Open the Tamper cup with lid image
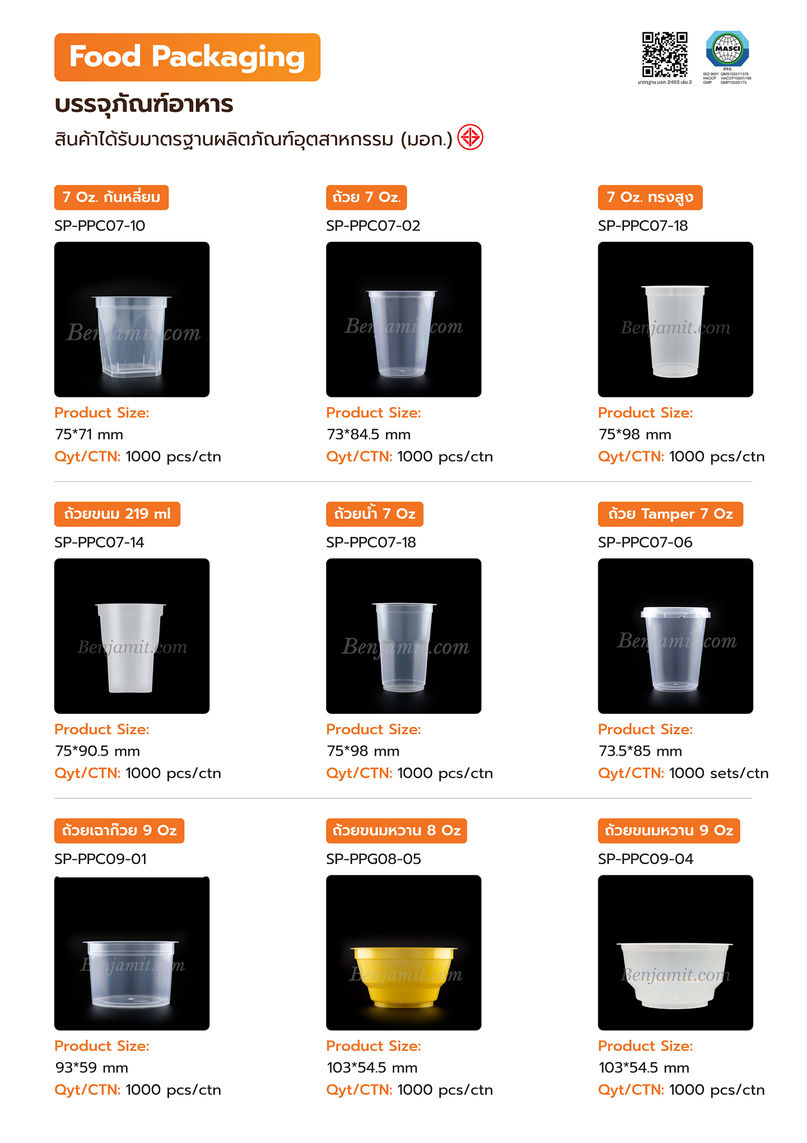The image size is (807, 1143). pyautogui.click(x=675, y=636)
